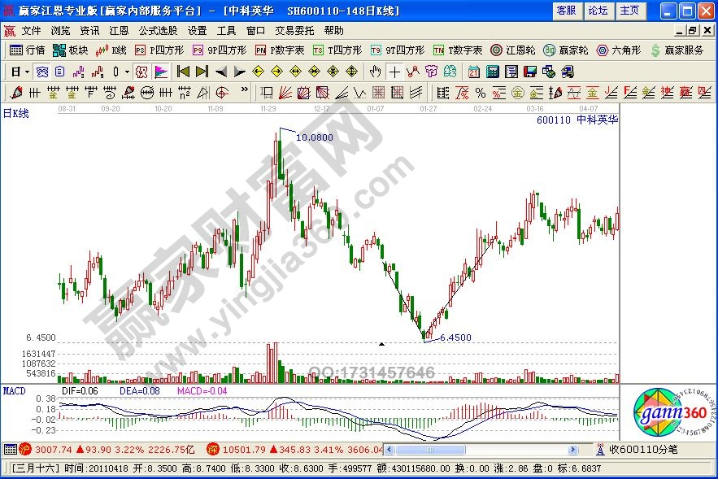The width and height of the screenshot is (718, 479).
Task: Click the 客服 customer service button
Action: pos(567,11)
